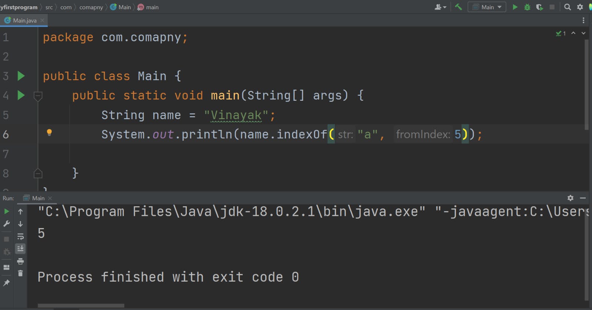Toggle scroll to end of console
This screenshot has width=592, height=310.
20,248
